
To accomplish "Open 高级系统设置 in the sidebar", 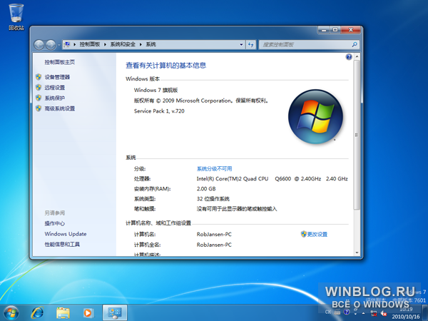I will [60, 108].
